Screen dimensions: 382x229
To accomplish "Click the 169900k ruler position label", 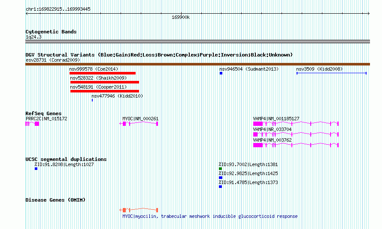I will (181, 17).
